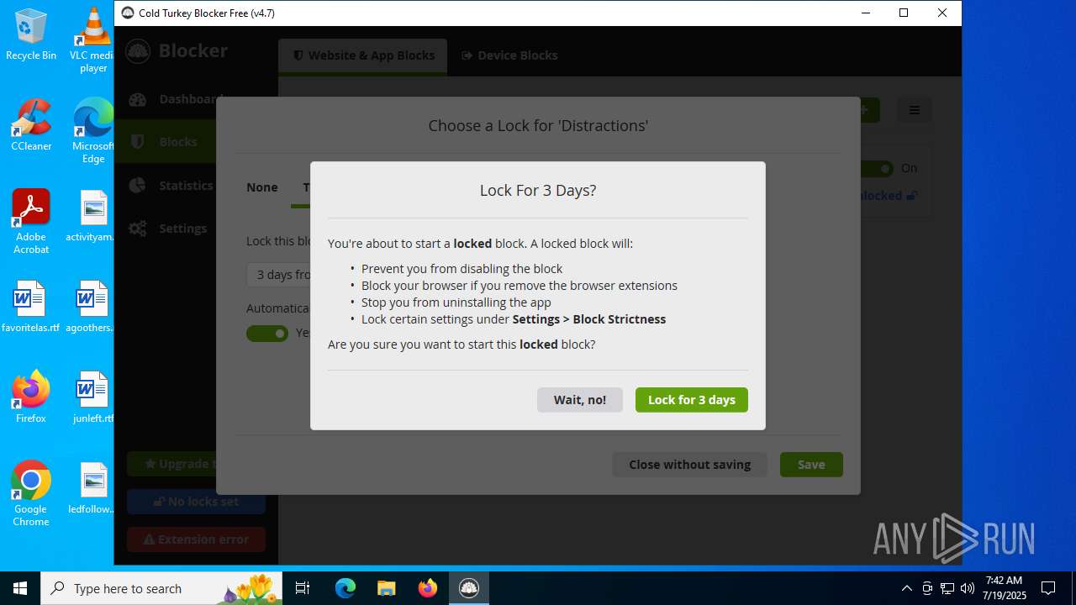Viewport: 1076px width, 605px height.
Task: Open the Website & App Blocks tab
Action: pos(363,55)
